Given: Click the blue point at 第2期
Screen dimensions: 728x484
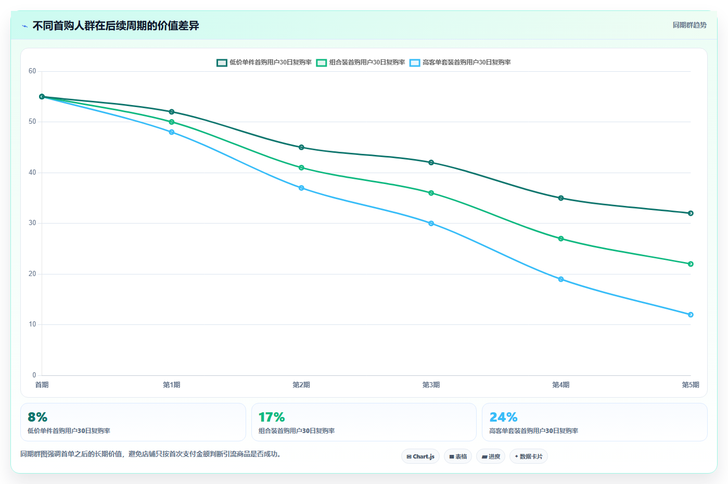Looking at the screenshot, I should [x=301, y=188].
